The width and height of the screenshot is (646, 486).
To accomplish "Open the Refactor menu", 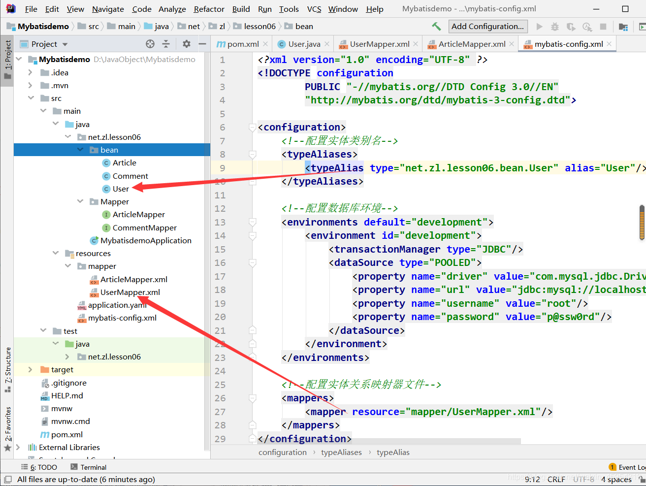I will pos(209,9).
